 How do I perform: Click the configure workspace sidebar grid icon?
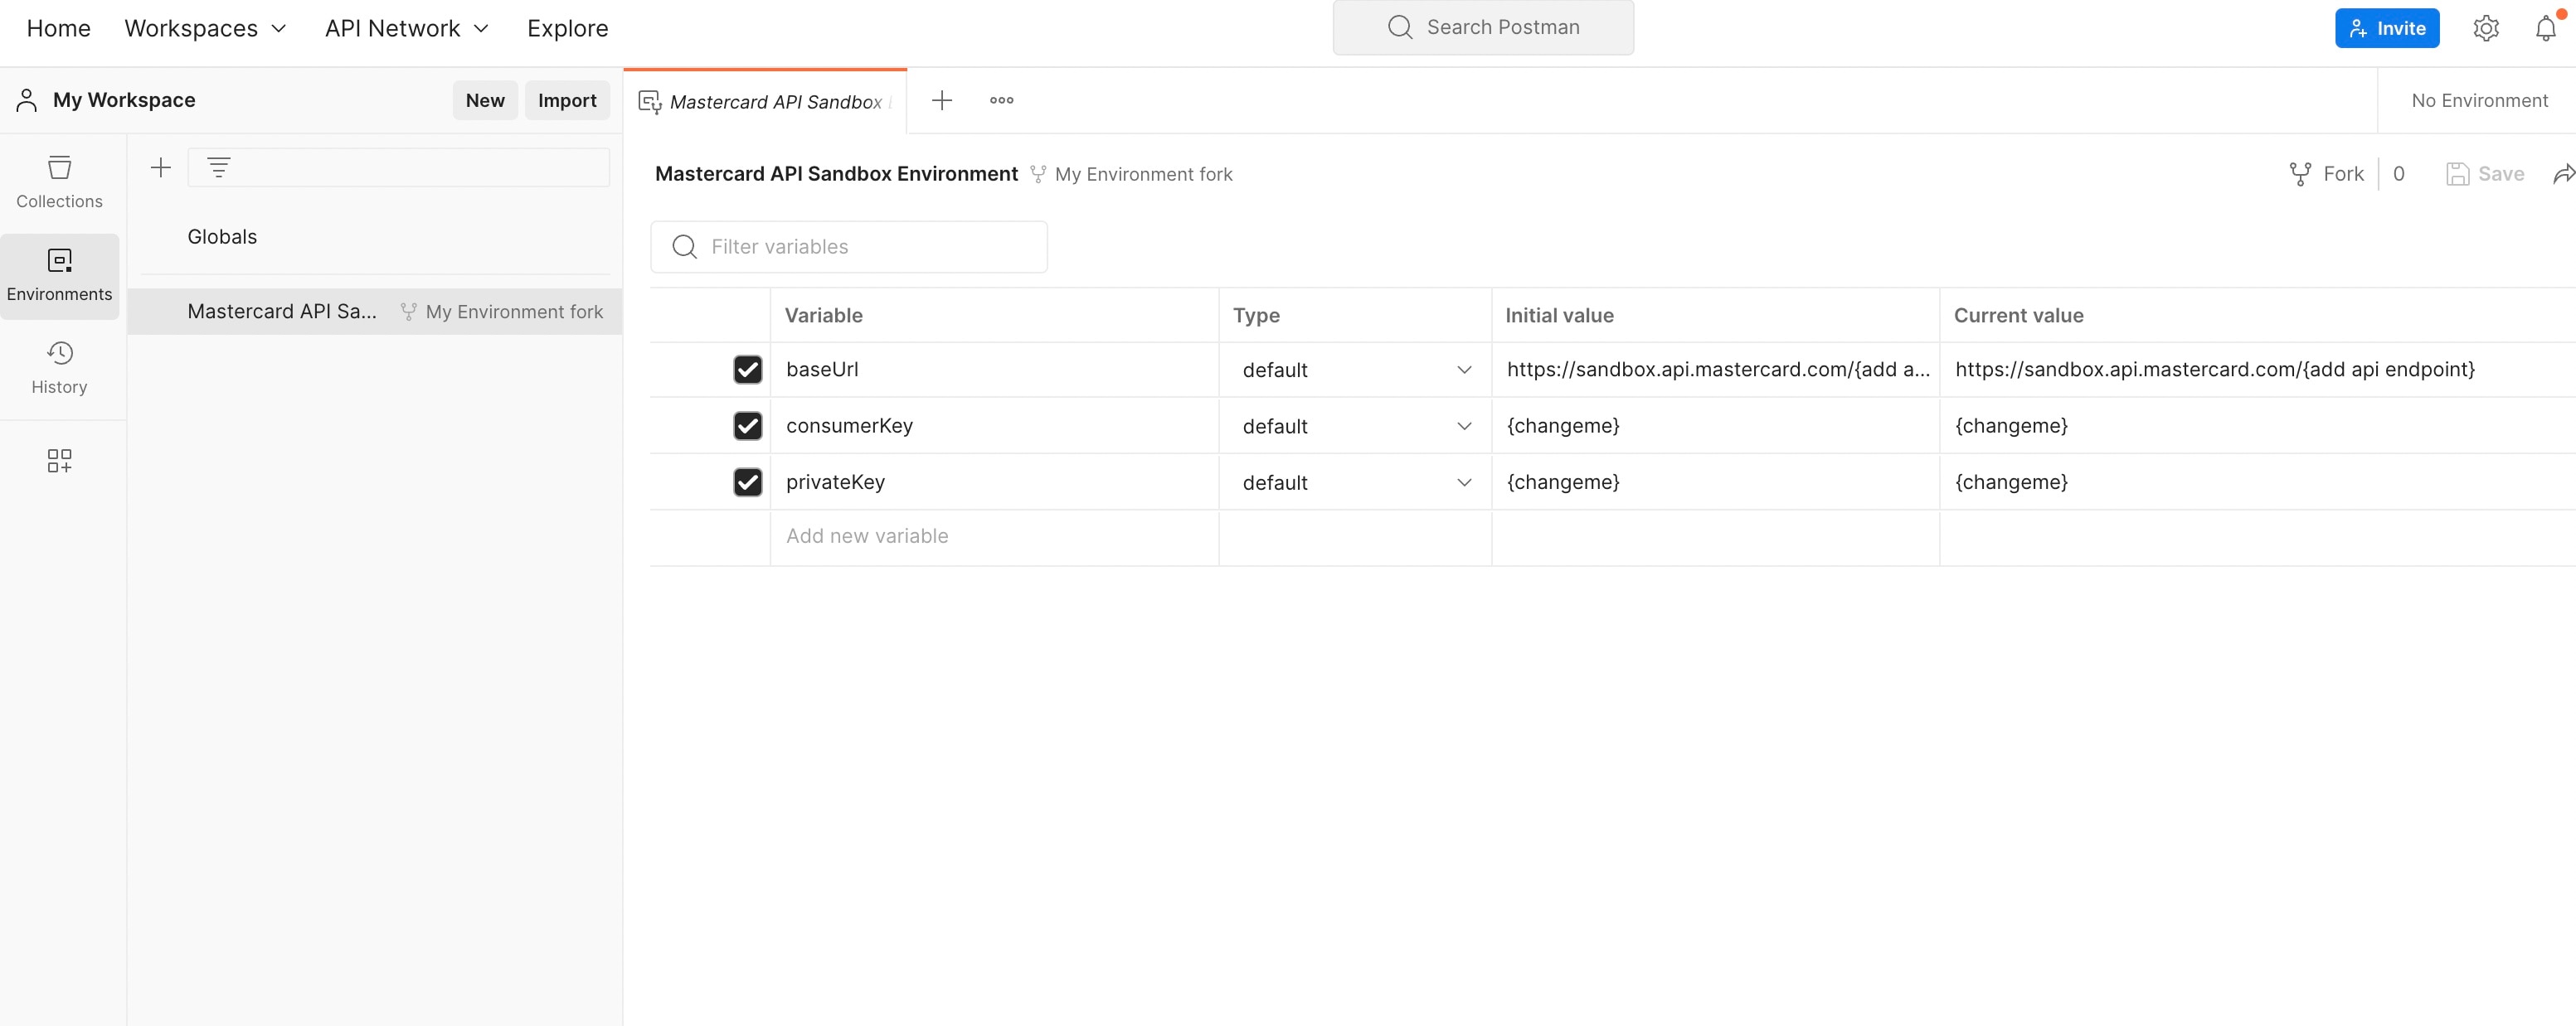point(59,461)
